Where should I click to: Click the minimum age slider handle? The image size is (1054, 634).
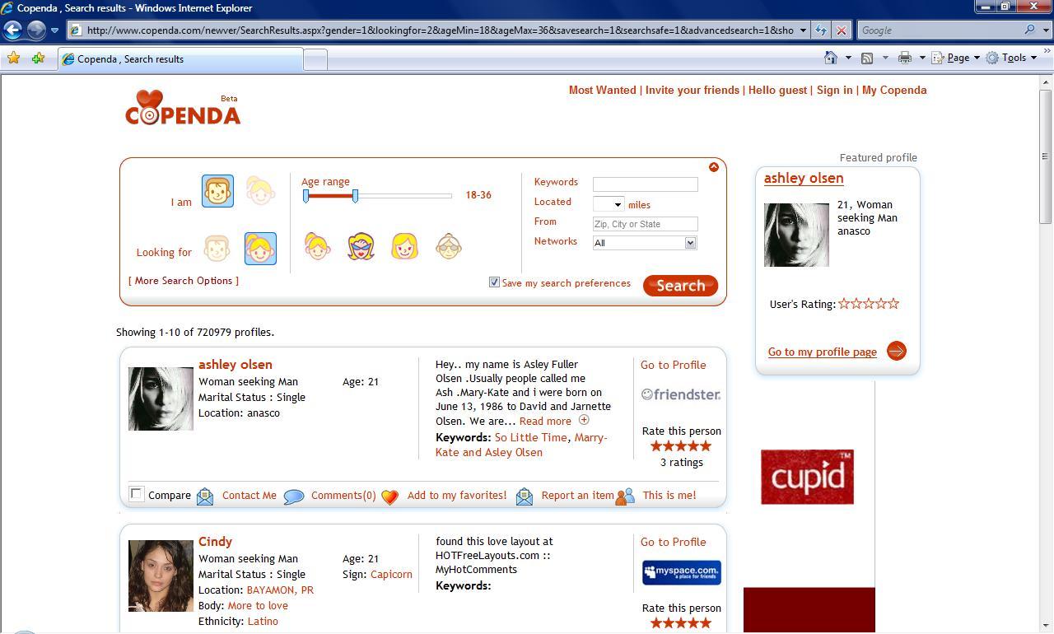(305, 196)
